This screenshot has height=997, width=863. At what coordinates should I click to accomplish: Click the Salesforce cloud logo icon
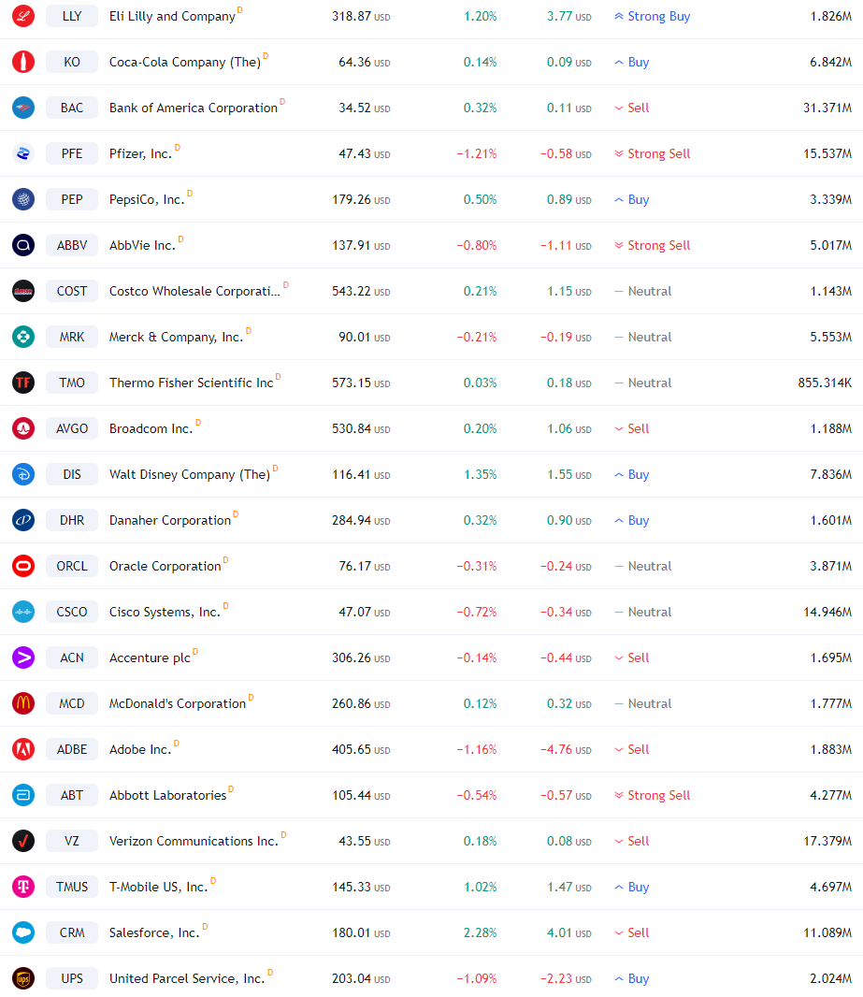tap(23, 932)
